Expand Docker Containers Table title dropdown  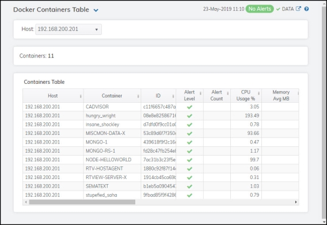(96, 10)
